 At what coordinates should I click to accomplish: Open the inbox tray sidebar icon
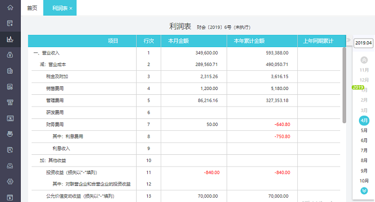pyautogui.click(x=10, y=166)
